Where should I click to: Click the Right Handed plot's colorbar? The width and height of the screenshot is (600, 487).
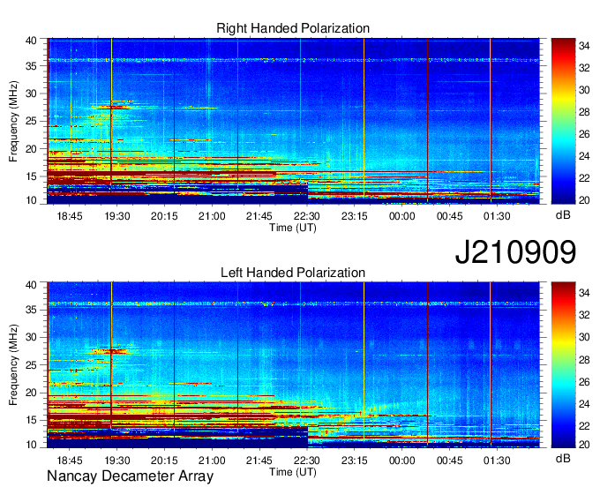click(563, 121)
